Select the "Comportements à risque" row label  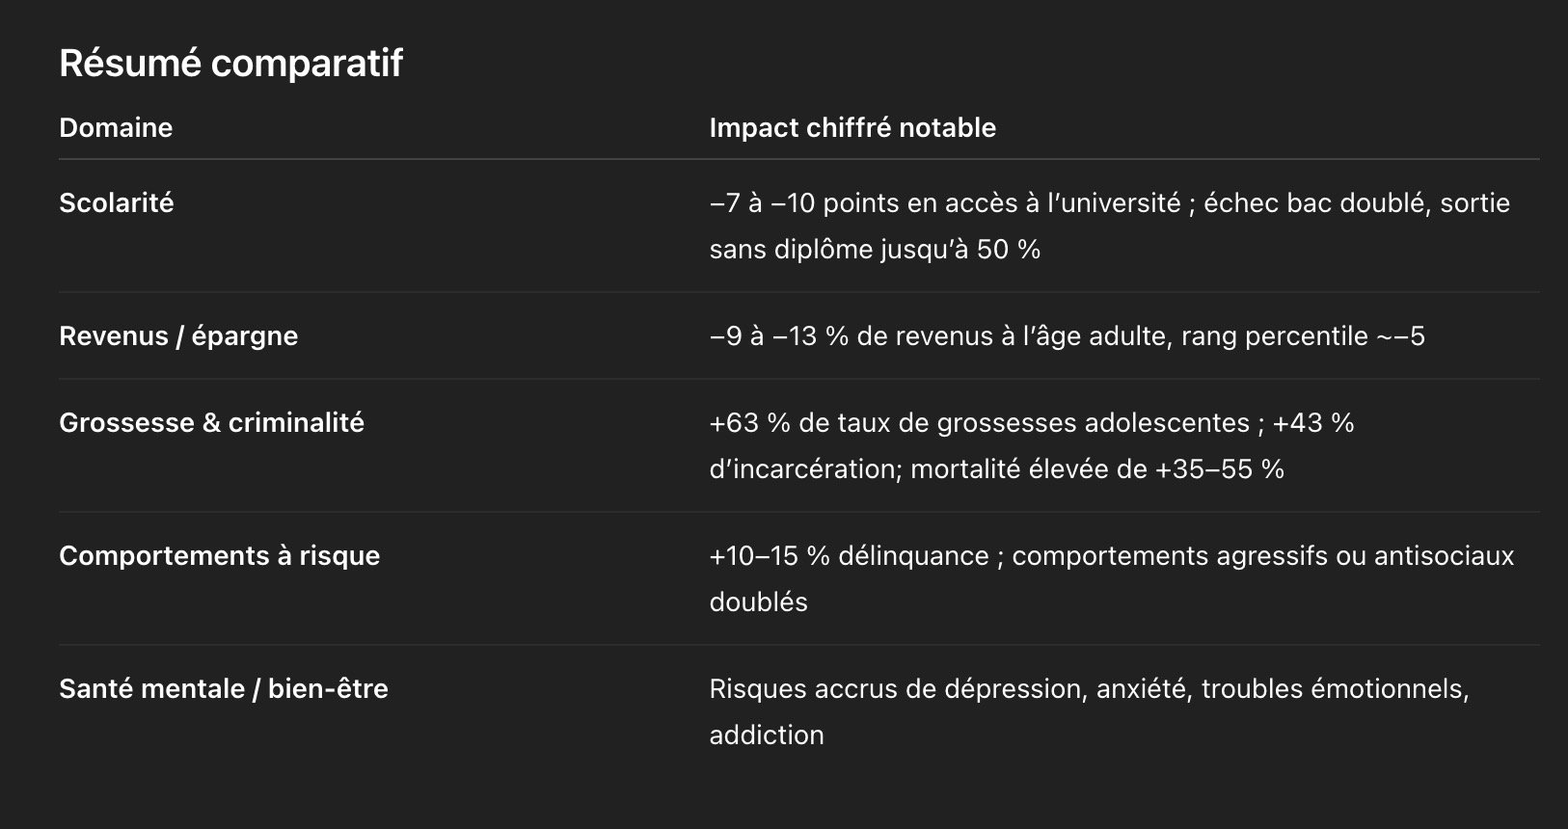click(x=219, y=556)
